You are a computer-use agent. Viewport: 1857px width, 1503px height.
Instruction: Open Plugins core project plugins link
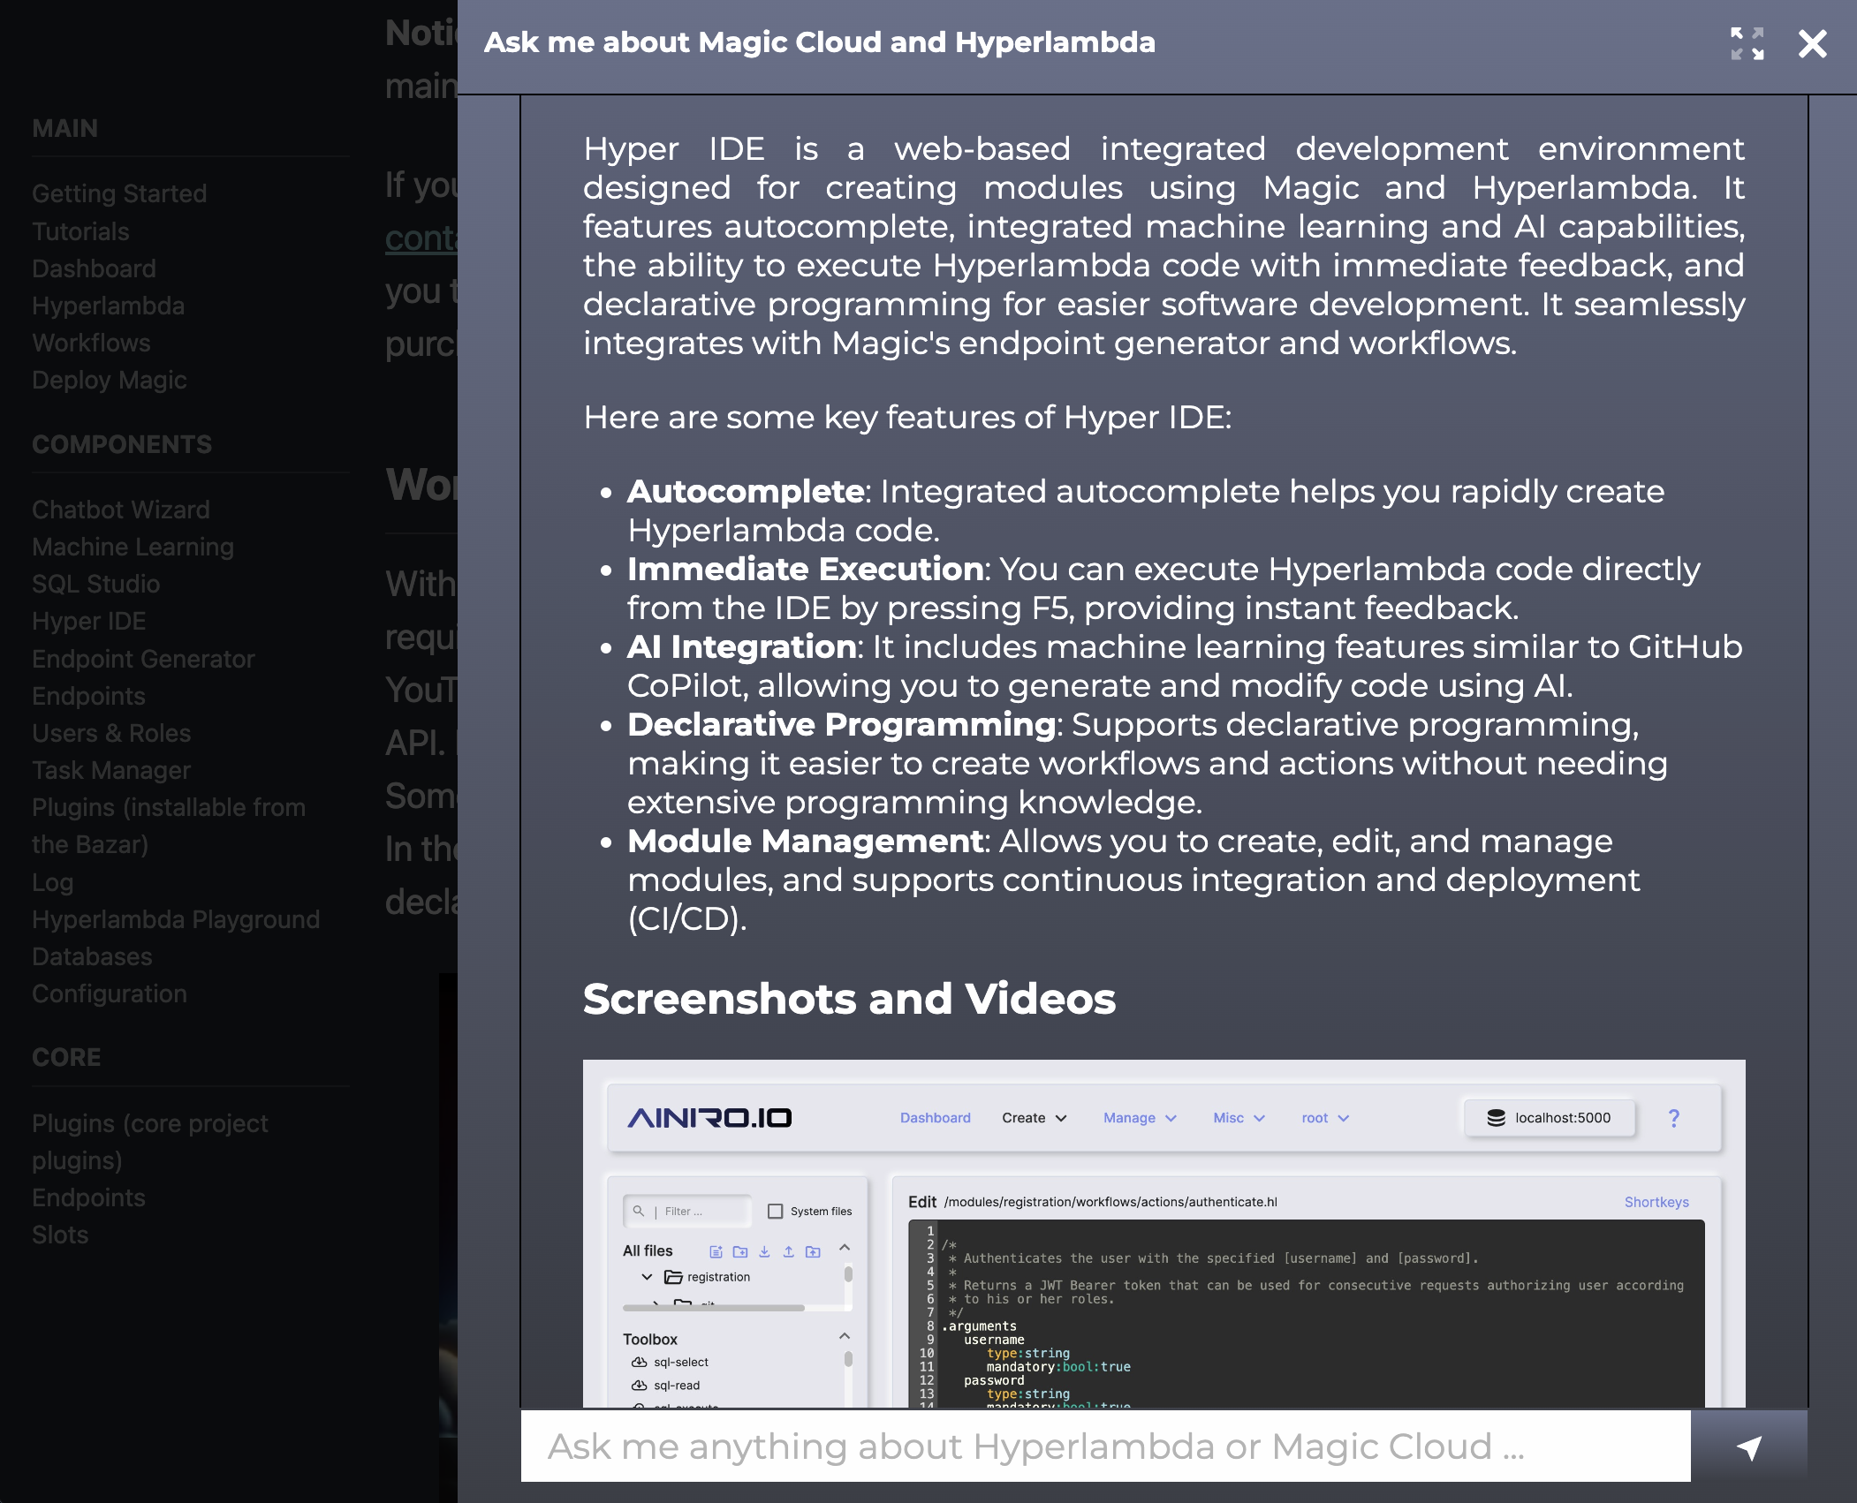tap(150, 1142)
